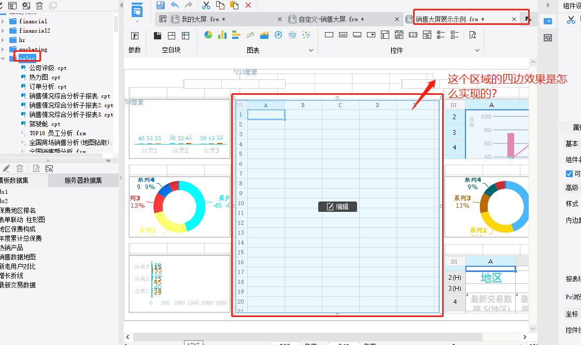Insert a gauge chart
The height and width of the screenshot is (345, 581).
coord(278,35)
